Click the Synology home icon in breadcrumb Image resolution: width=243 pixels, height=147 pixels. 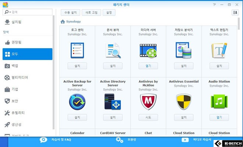tap(63, 22)
